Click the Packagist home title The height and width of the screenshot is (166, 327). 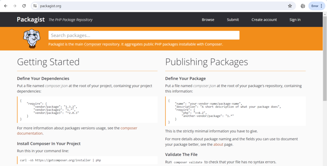[x=31, y=20]
